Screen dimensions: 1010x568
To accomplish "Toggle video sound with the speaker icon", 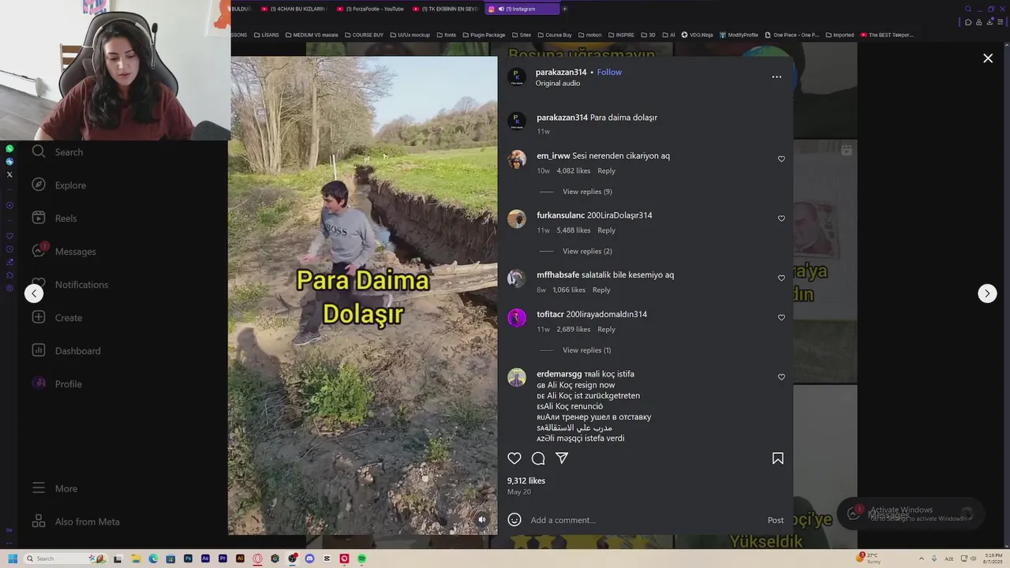I will 482,519.
